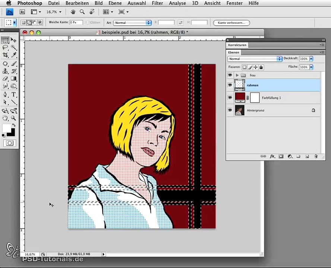Click the Farbfüllung 1 color thumbnail
Screen dimensions: 331x268
tap(240, 98)
